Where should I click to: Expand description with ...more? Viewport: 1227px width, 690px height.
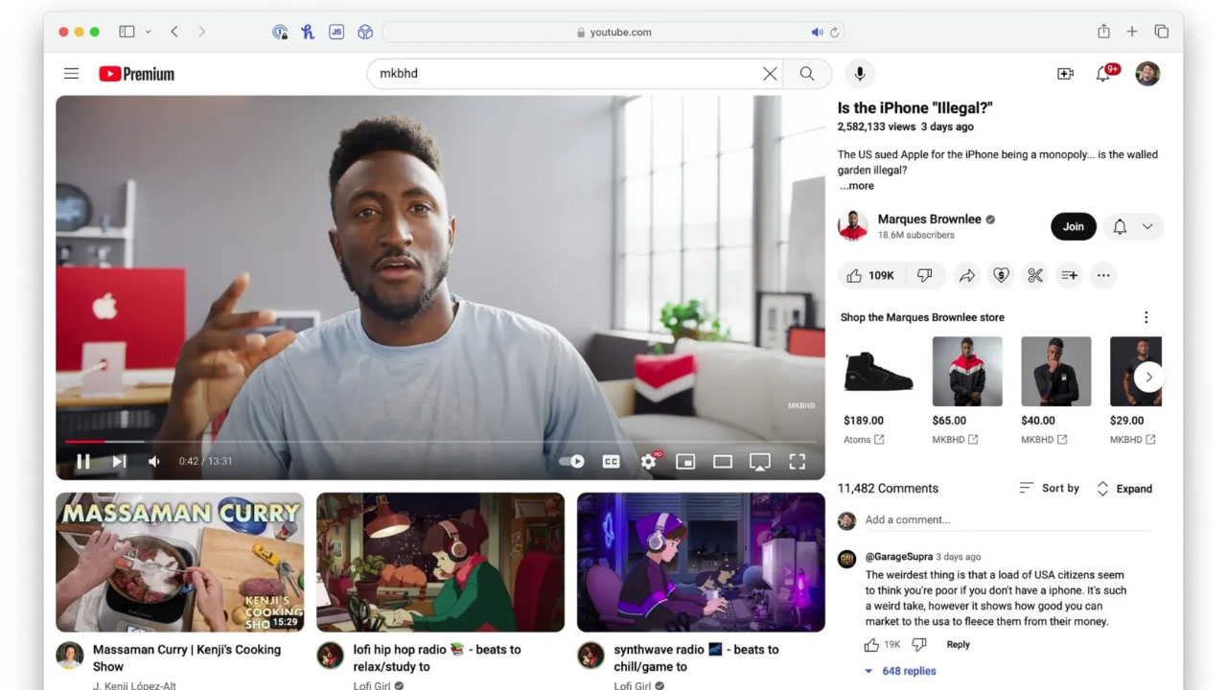(858, 186)
